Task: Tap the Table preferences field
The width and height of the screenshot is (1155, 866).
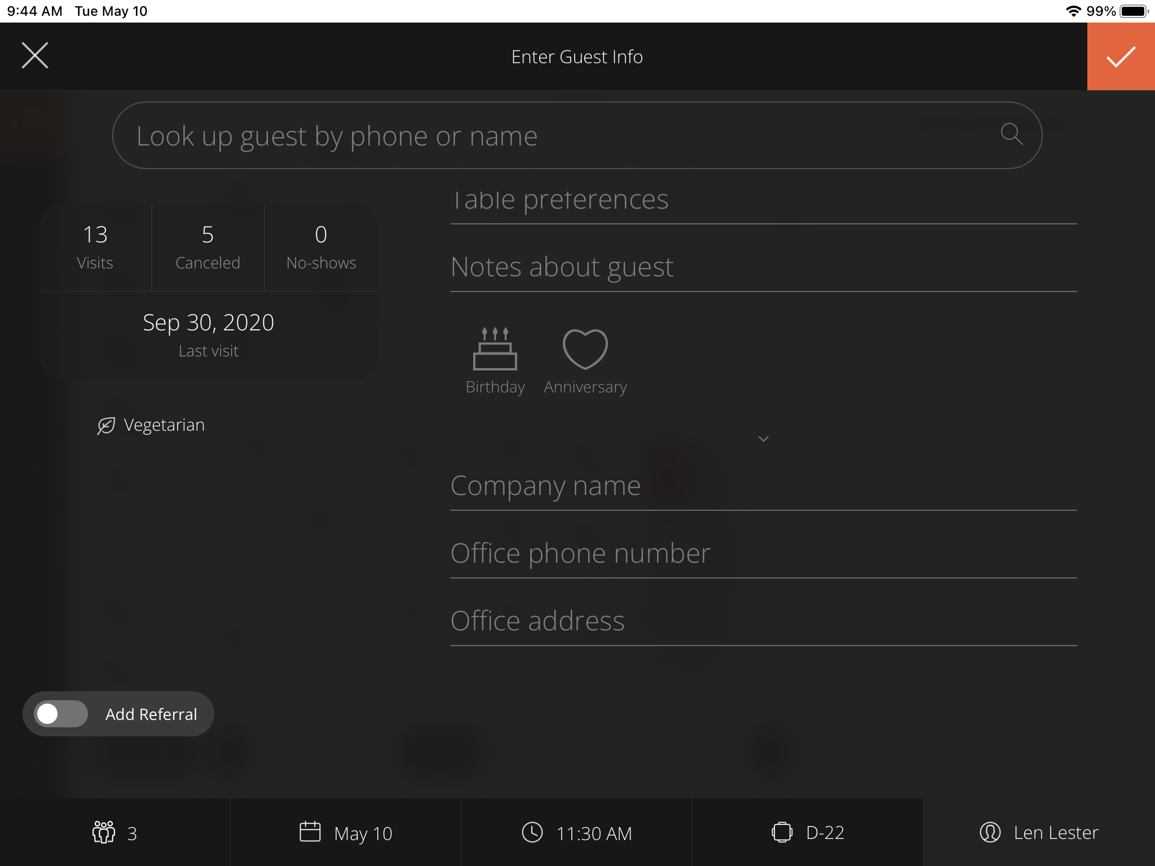Action: pos(762,201)
